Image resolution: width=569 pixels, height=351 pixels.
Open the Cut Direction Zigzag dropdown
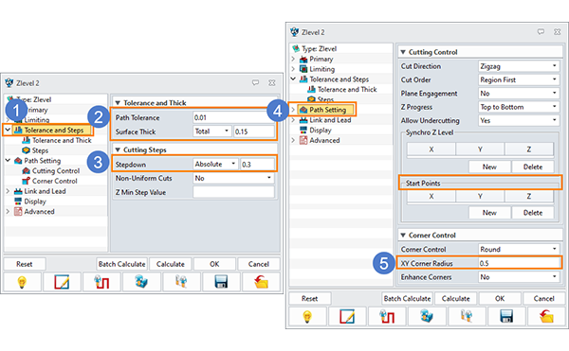pyautogui.click(x=519, y=66)
